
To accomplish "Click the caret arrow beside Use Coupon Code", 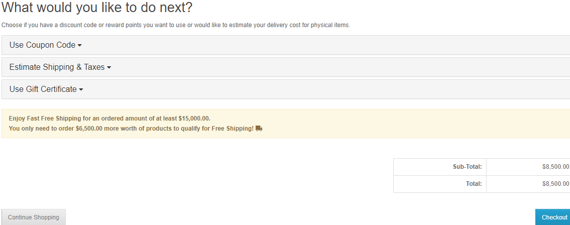I will [80, 45].
